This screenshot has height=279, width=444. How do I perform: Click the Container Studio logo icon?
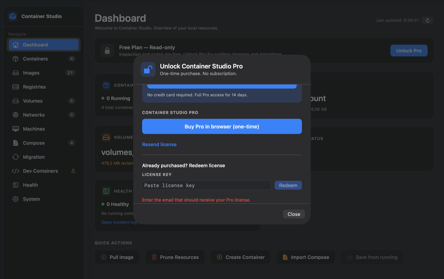pos(13,16)
